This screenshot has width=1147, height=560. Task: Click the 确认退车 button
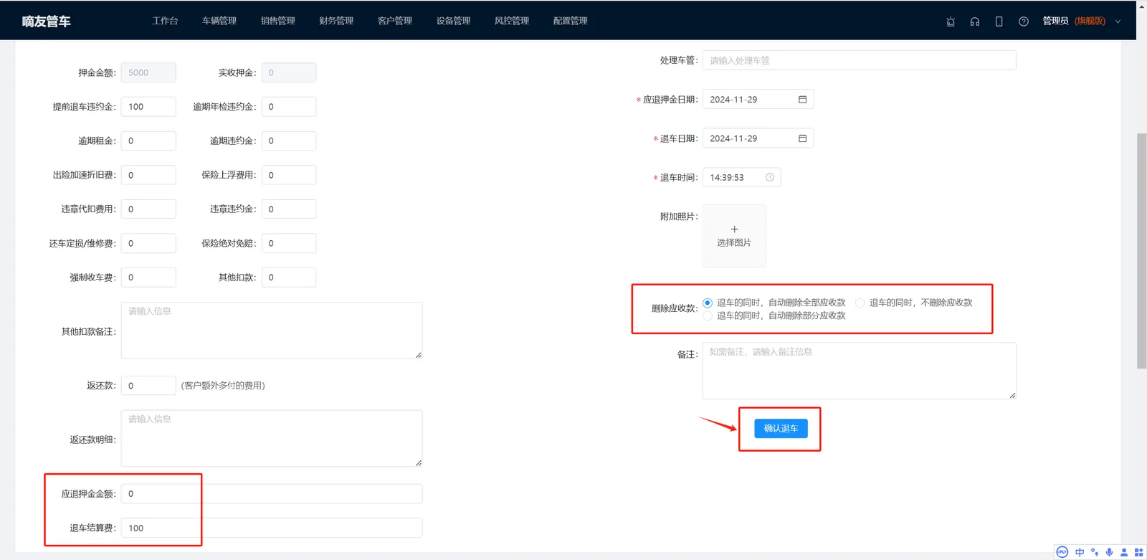click(781, 428)
